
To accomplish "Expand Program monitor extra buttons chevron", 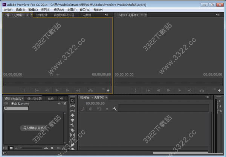I will [x=215, y=89].
